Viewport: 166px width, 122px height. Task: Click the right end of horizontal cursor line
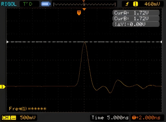click(161, 42)
